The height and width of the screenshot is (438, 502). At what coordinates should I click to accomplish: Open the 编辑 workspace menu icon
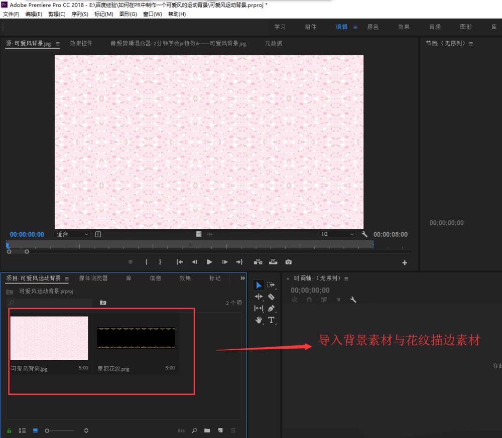pyautogui.click(x=355, y=27)
